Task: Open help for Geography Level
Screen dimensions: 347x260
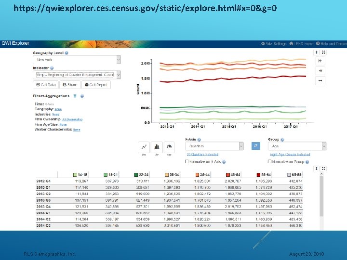Action: (67, 53)
